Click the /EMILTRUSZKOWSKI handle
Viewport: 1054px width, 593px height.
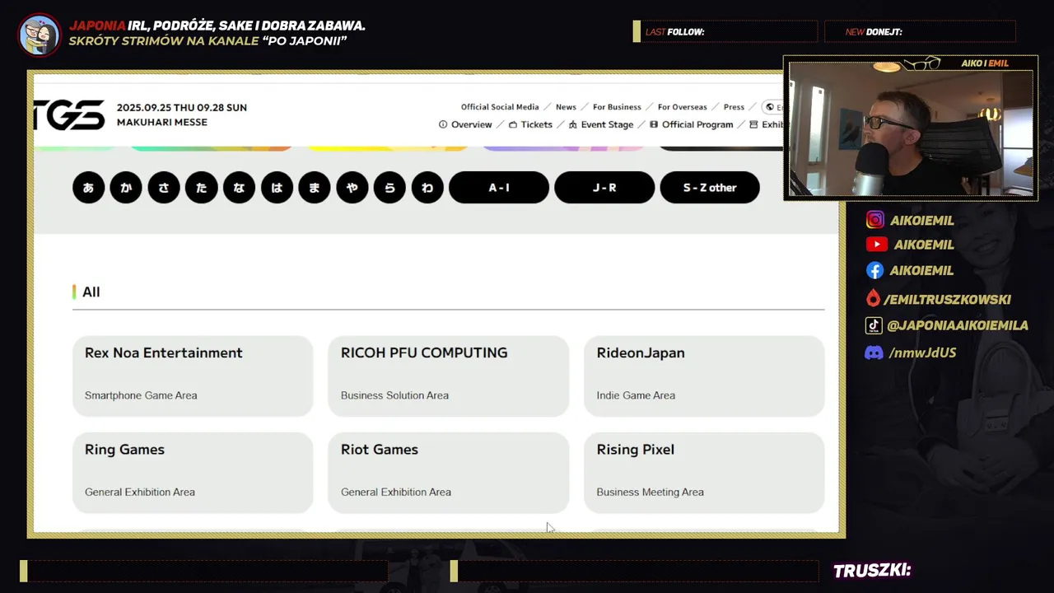click(947, 299)
